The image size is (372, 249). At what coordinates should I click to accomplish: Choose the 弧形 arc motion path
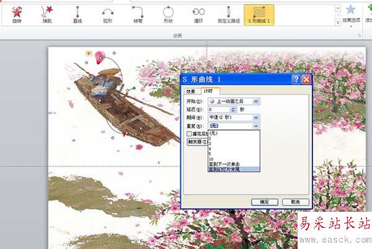(x=107, y=15)
